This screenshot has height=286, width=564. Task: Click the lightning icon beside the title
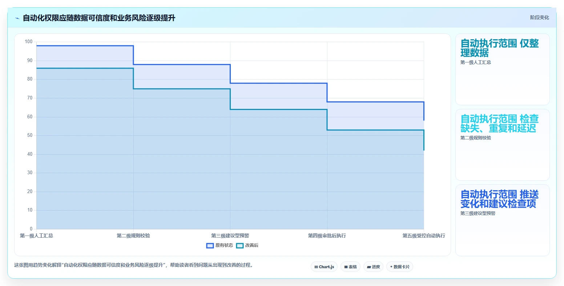17,18
